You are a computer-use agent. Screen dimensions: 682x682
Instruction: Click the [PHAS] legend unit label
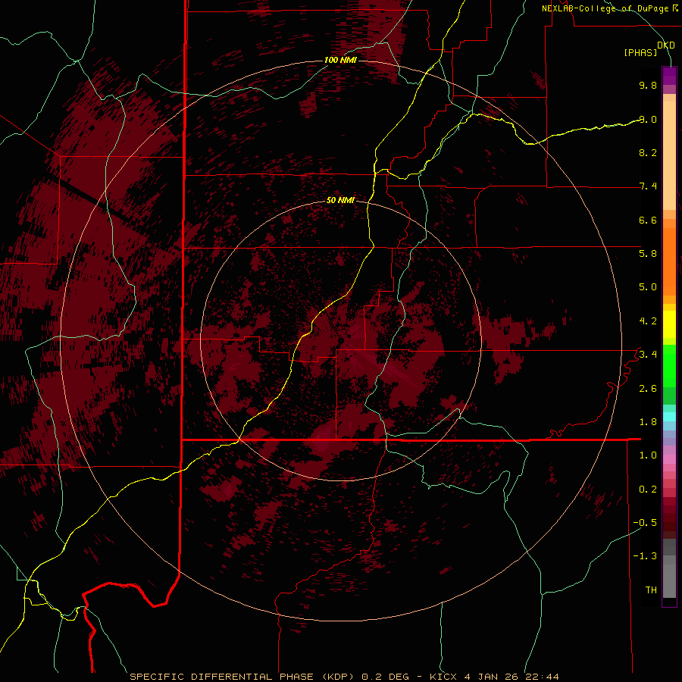tap(640, 52)
